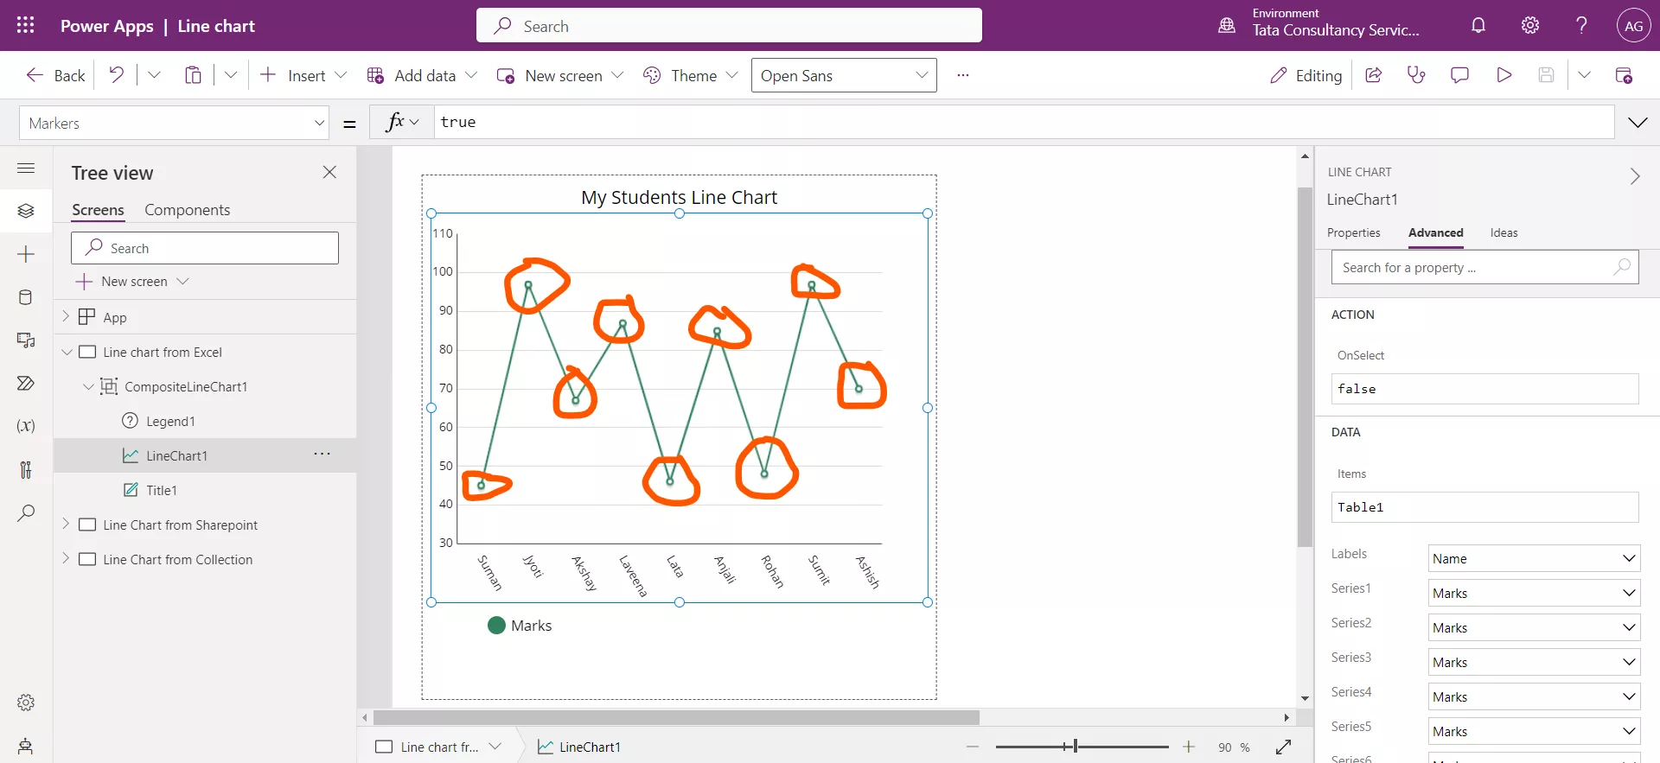Open the Search magnifier in left rail

point(26,512)
